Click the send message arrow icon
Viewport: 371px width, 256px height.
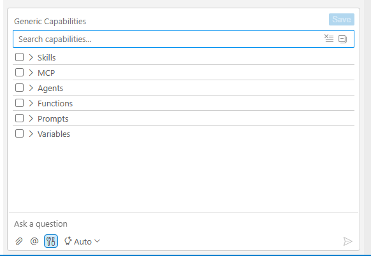(x=347, y=241)
